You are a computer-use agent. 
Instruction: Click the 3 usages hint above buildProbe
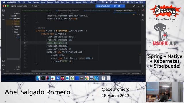pyautogui.click(x=40, y=28)
